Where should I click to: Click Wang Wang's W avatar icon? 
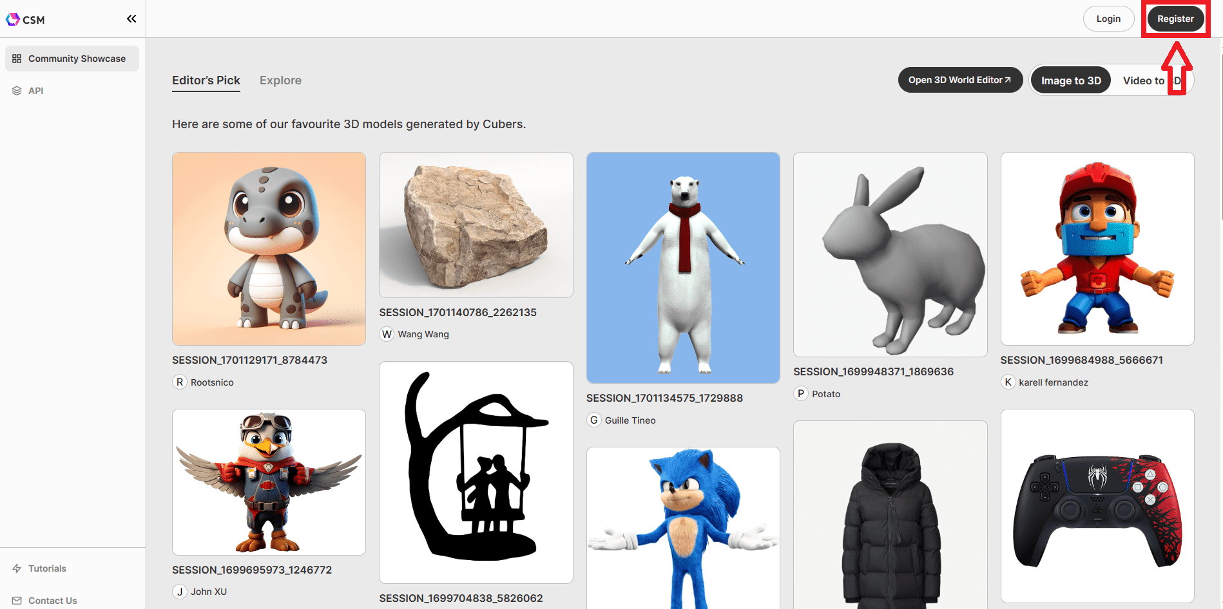pyautogui.click(x=387, y=334)
